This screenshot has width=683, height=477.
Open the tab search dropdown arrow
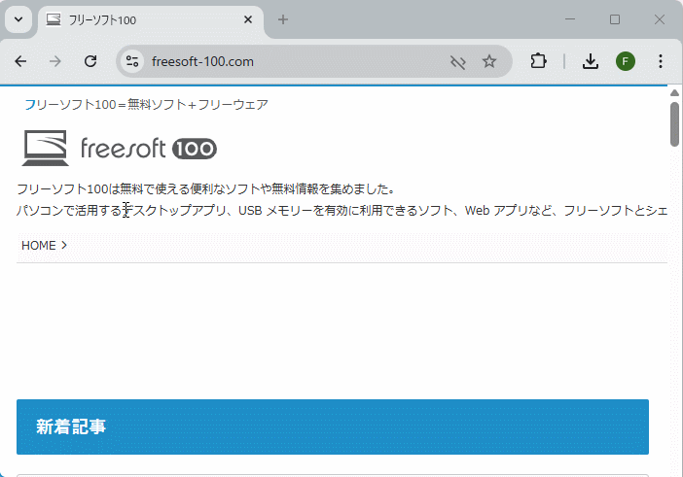(19, 19)
